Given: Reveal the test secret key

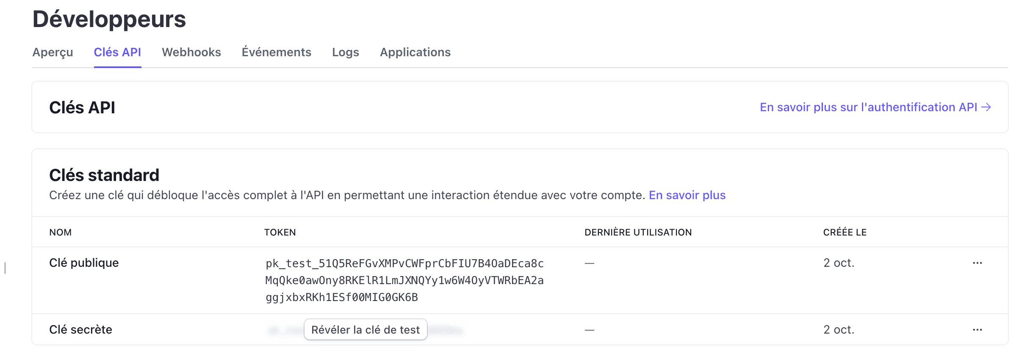Looking at the screenshot, I should point(365,329).
